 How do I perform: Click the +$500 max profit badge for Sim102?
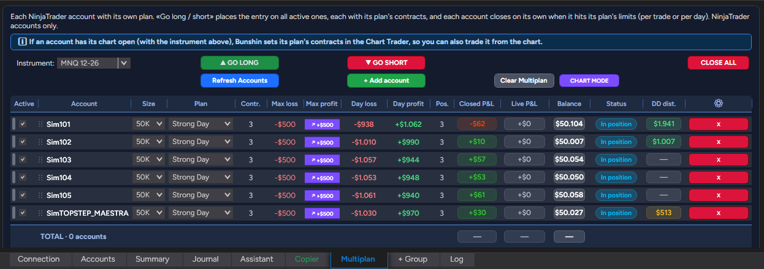(322, 142)
